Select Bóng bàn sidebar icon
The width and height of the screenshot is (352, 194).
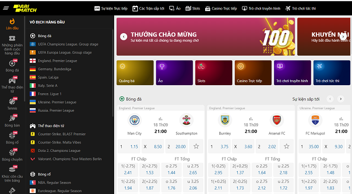click(12, 121)
